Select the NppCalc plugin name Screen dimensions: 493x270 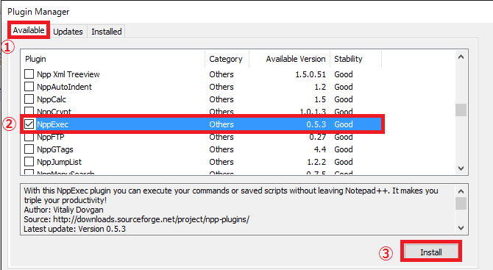tap(52, 99)
